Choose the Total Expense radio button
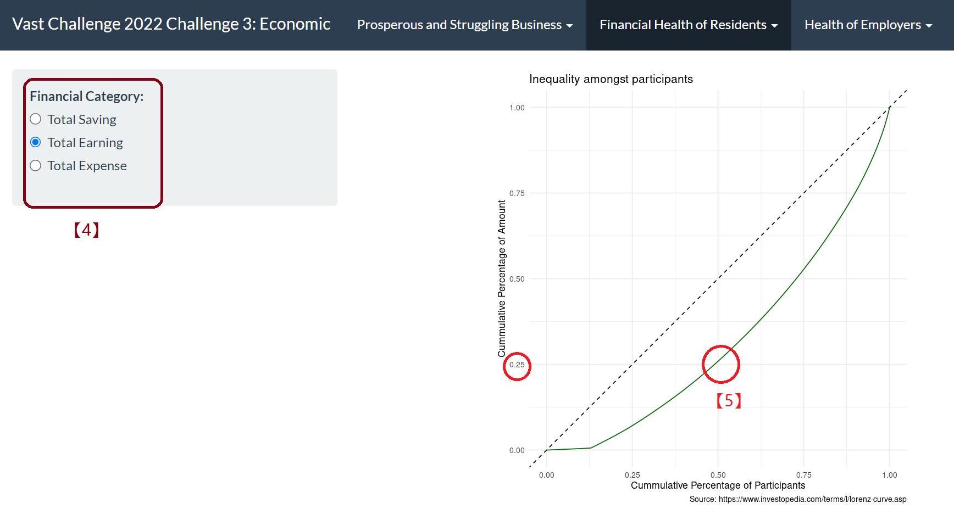The image size is (954, 520). click(x=36, y=165)
